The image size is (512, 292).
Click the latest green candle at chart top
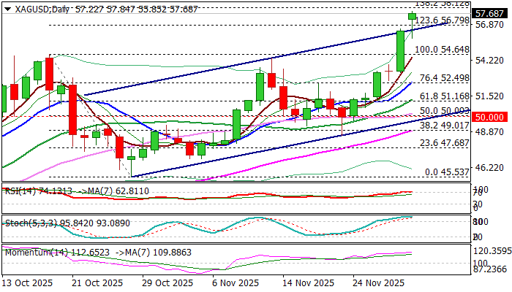[x=413, y=16]
